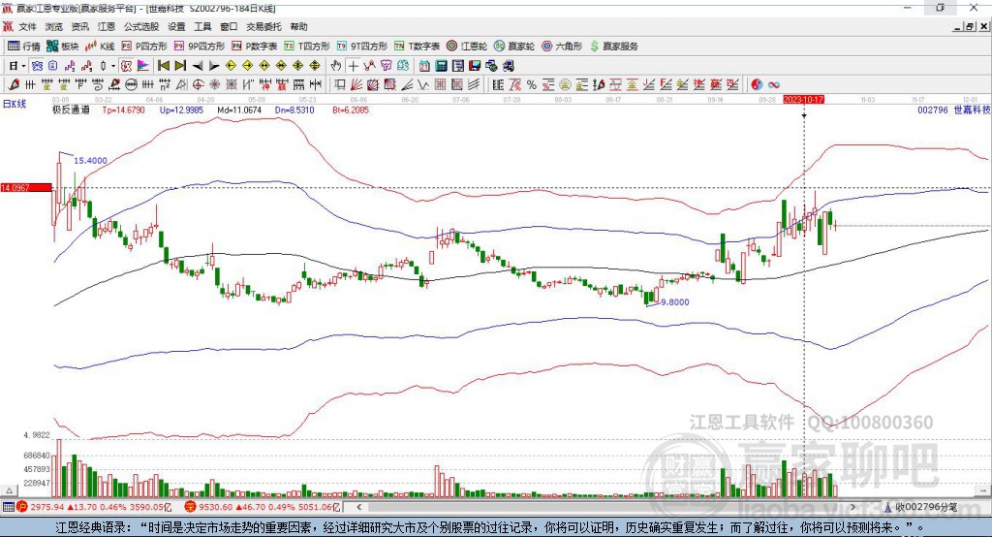The height and width of the screenshot is (537, 992).
Task: Click the black right arrow icon
Action: pyautogui.click(x=214, y=66)
